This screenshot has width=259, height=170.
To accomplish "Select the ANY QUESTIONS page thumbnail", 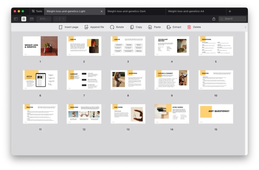I will tap(215, 114).
